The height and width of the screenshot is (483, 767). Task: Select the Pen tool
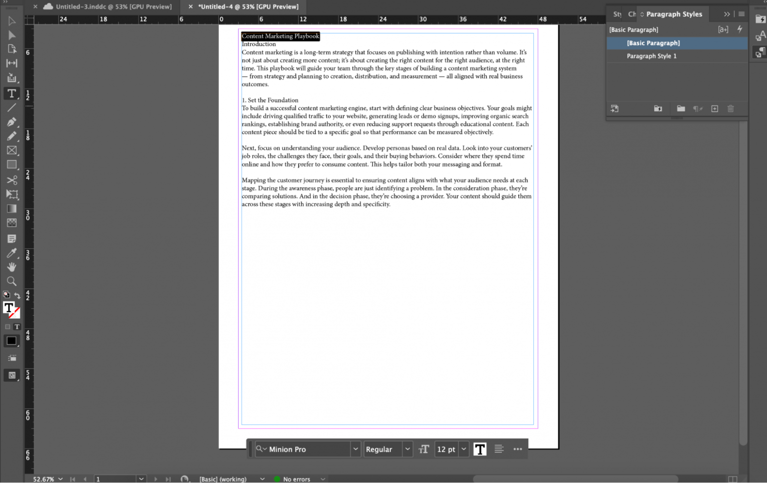pos(11,122)
